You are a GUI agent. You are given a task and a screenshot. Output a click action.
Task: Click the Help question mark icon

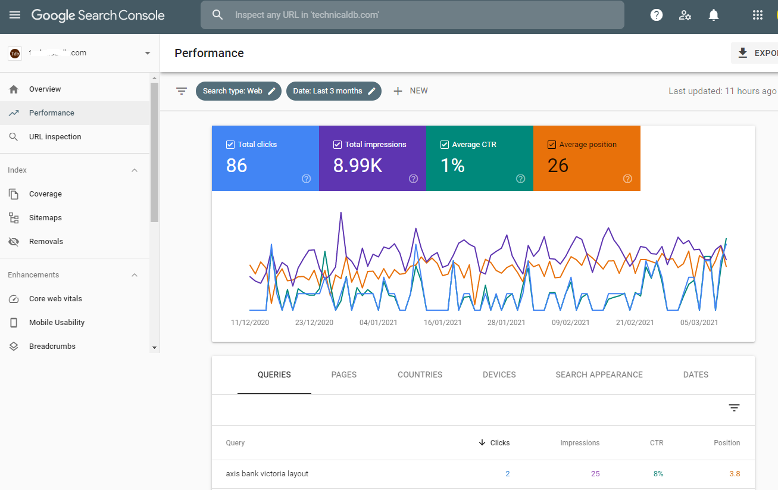(x=657, y=15)
